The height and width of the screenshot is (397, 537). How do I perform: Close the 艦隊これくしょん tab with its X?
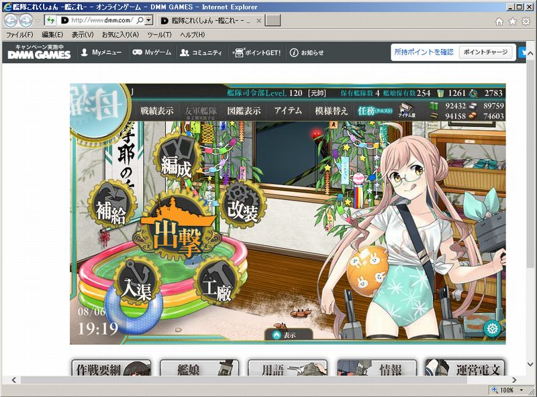click(x=259, y=21)
